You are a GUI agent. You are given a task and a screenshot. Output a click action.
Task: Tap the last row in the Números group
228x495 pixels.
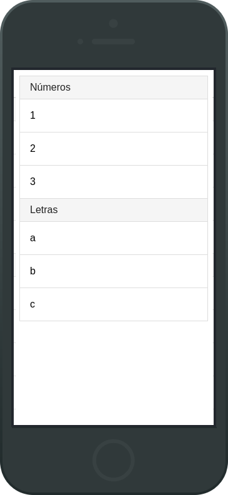(114, 182)
